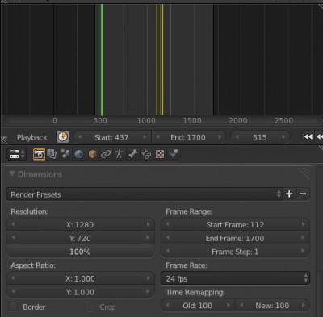Decrease the Start Frame 112 value
The width and height of the screenshot is (323, 317).
click(167, 224)
